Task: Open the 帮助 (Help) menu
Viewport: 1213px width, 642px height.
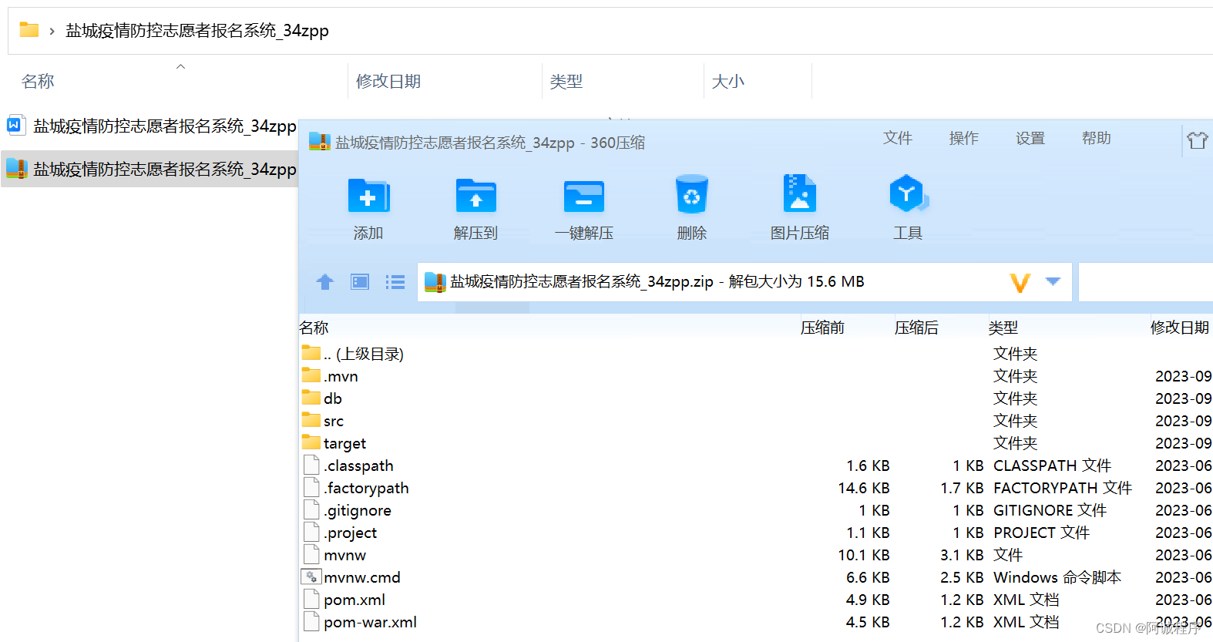Action: click(x=1097, y=138)
